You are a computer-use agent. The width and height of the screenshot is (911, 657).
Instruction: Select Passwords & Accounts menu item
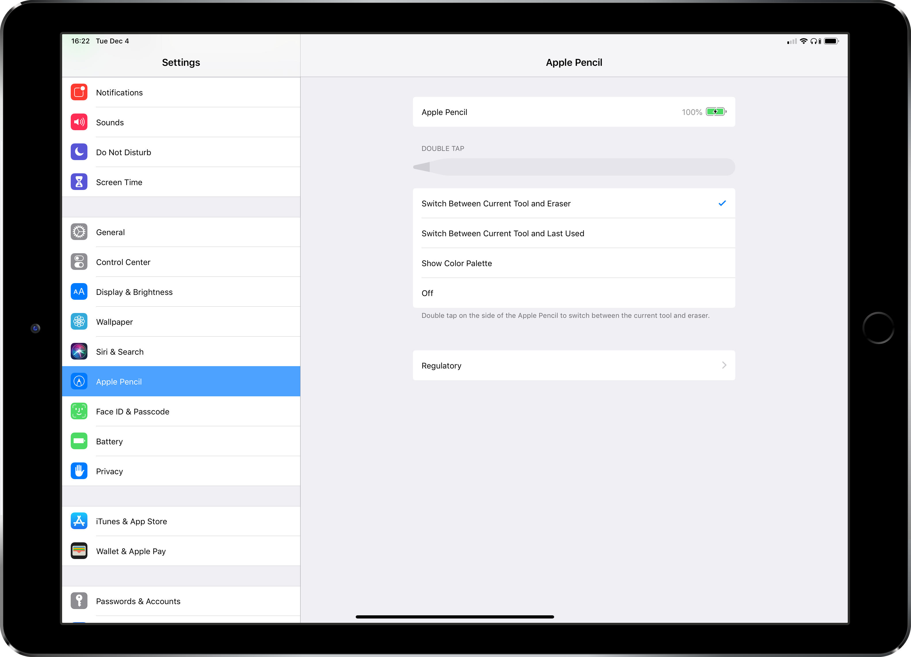(180, 601)
